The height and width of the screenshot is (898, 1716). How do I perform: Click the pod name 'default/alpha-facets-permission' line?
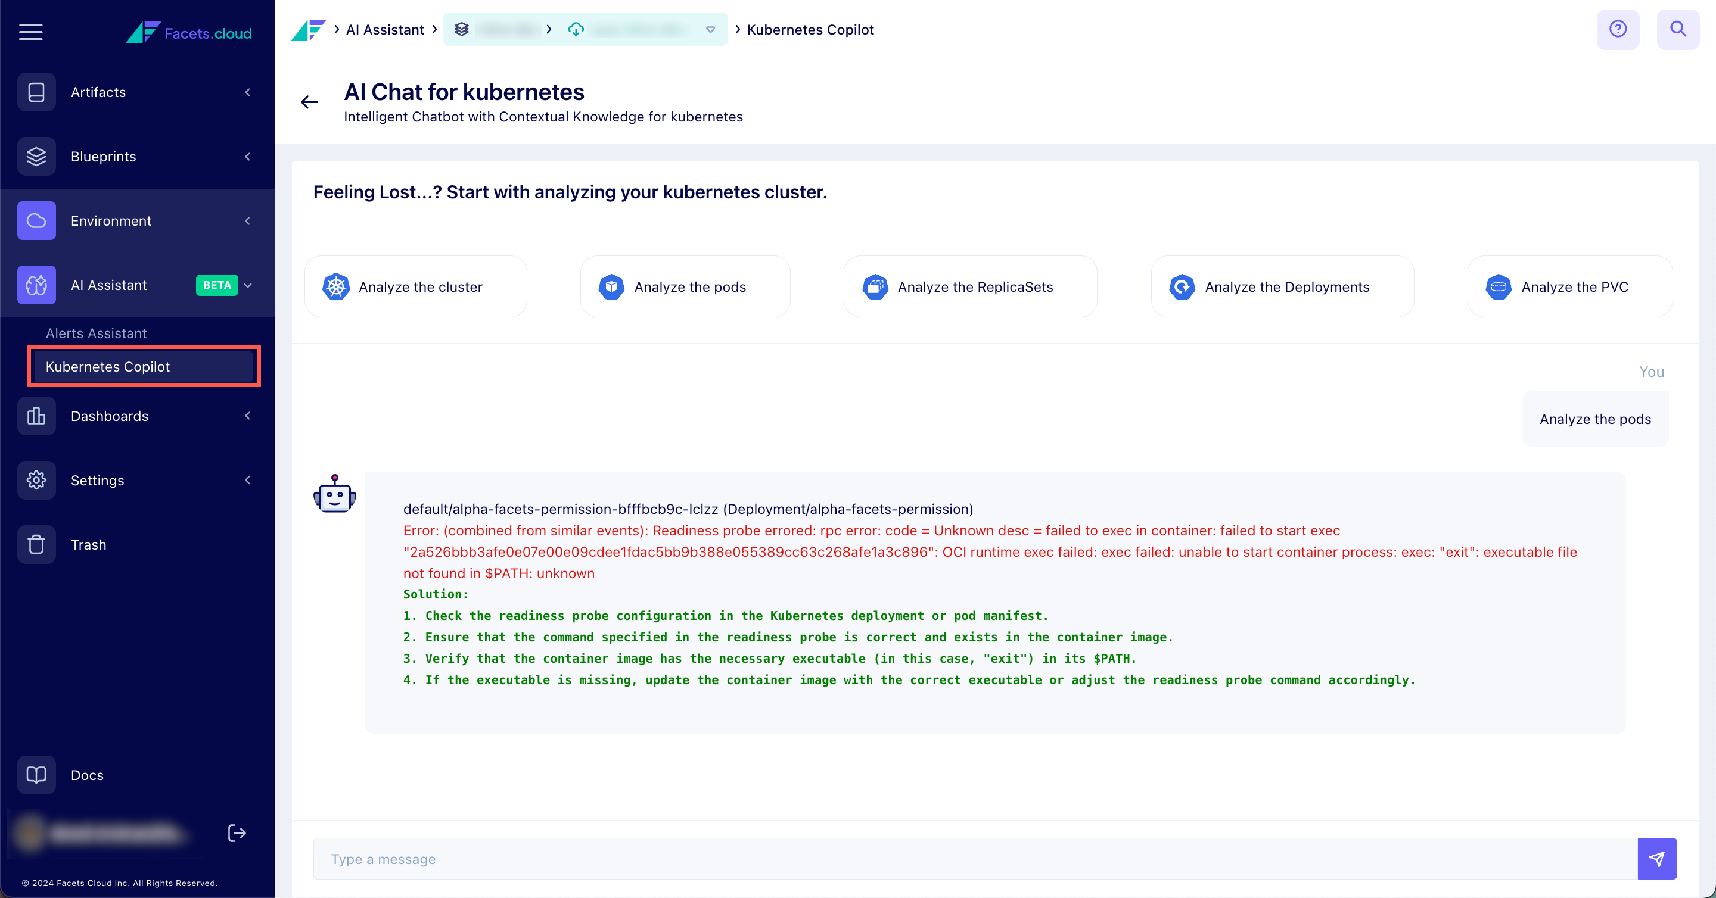pyautogui.click(x=688, y=509)
